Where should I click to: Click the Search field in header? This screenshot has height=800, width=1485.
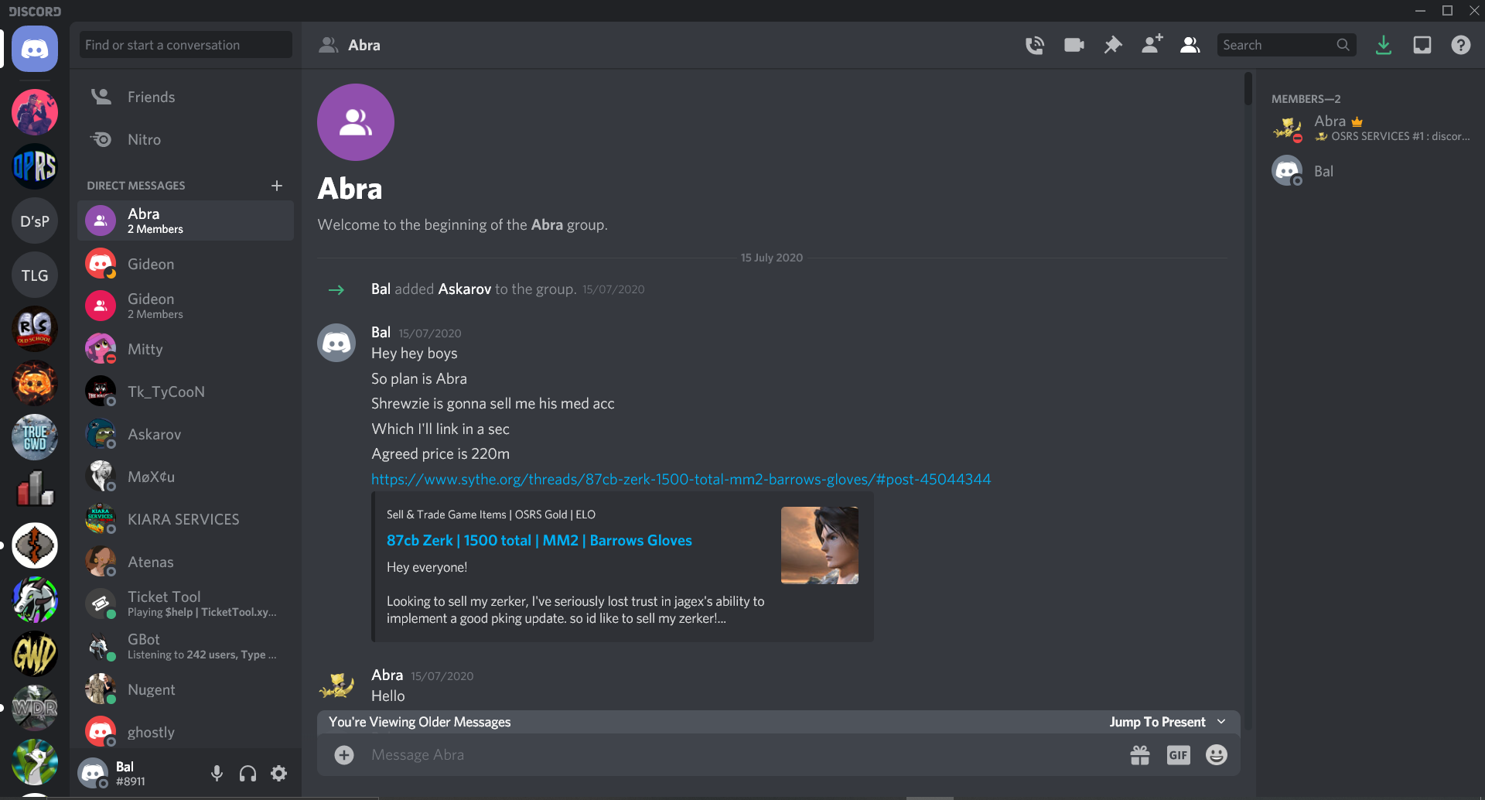click(x=1286, y=45)
